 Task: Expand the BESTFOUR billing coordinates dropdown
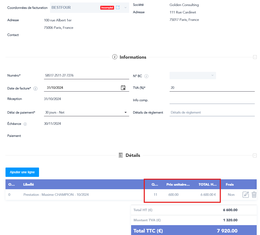[x=126, y=7]
